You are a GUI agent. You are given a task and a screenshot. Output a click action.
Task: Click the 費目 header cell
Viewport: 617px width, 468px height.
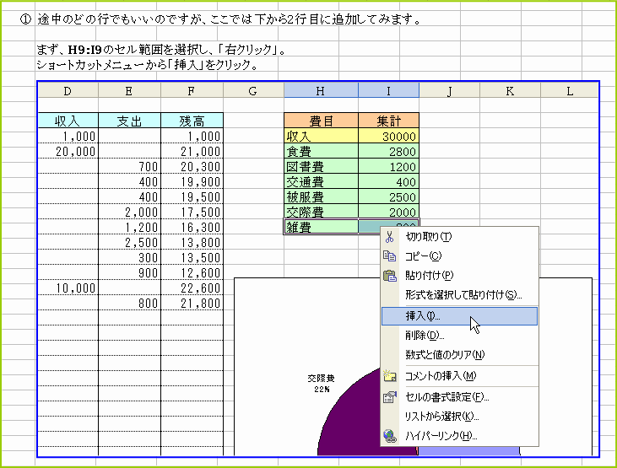(321, 121)
